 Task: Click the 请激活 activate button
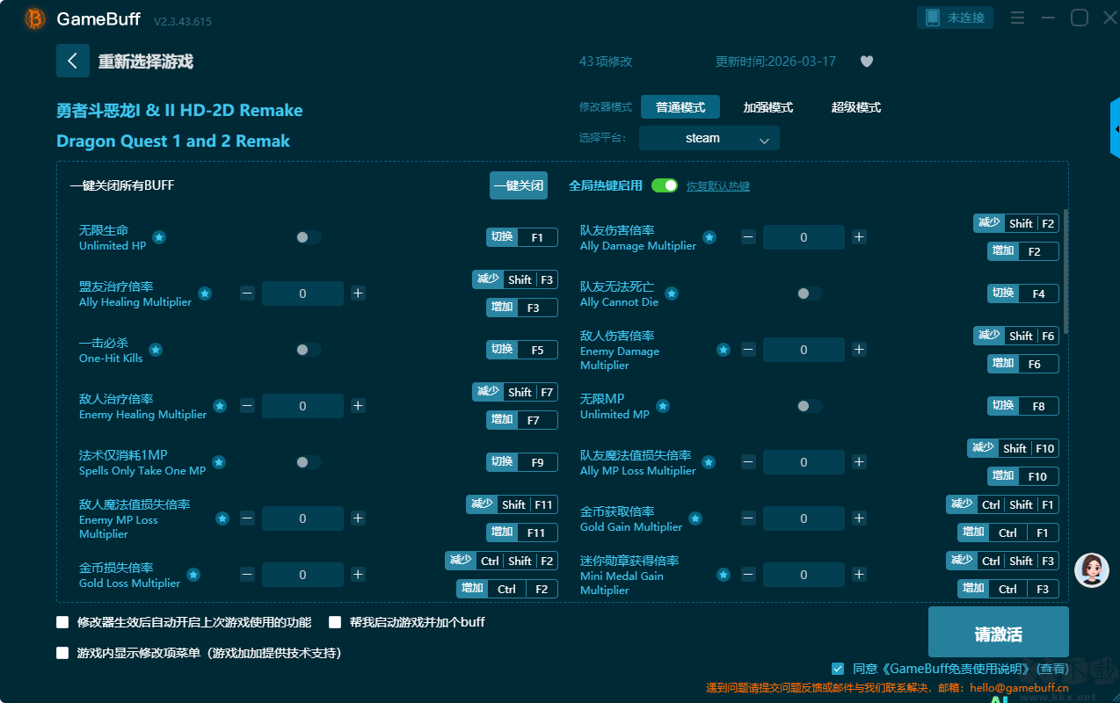coord(999,634)
